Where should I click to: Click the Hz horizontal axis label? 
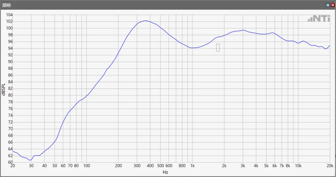click(165, 172)
